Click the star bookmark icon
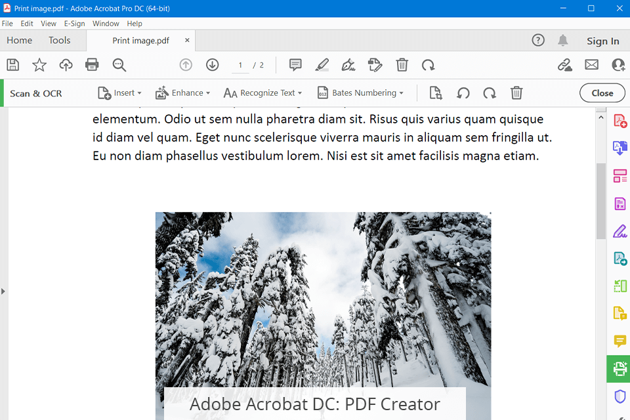Image resolution: width=630 pixels, height=420 pixels. point(39,65)
